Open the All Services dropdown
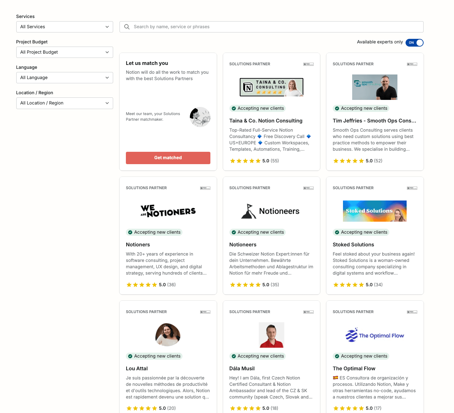The height and width of the screenshot is (413, 454). [64, 26]
